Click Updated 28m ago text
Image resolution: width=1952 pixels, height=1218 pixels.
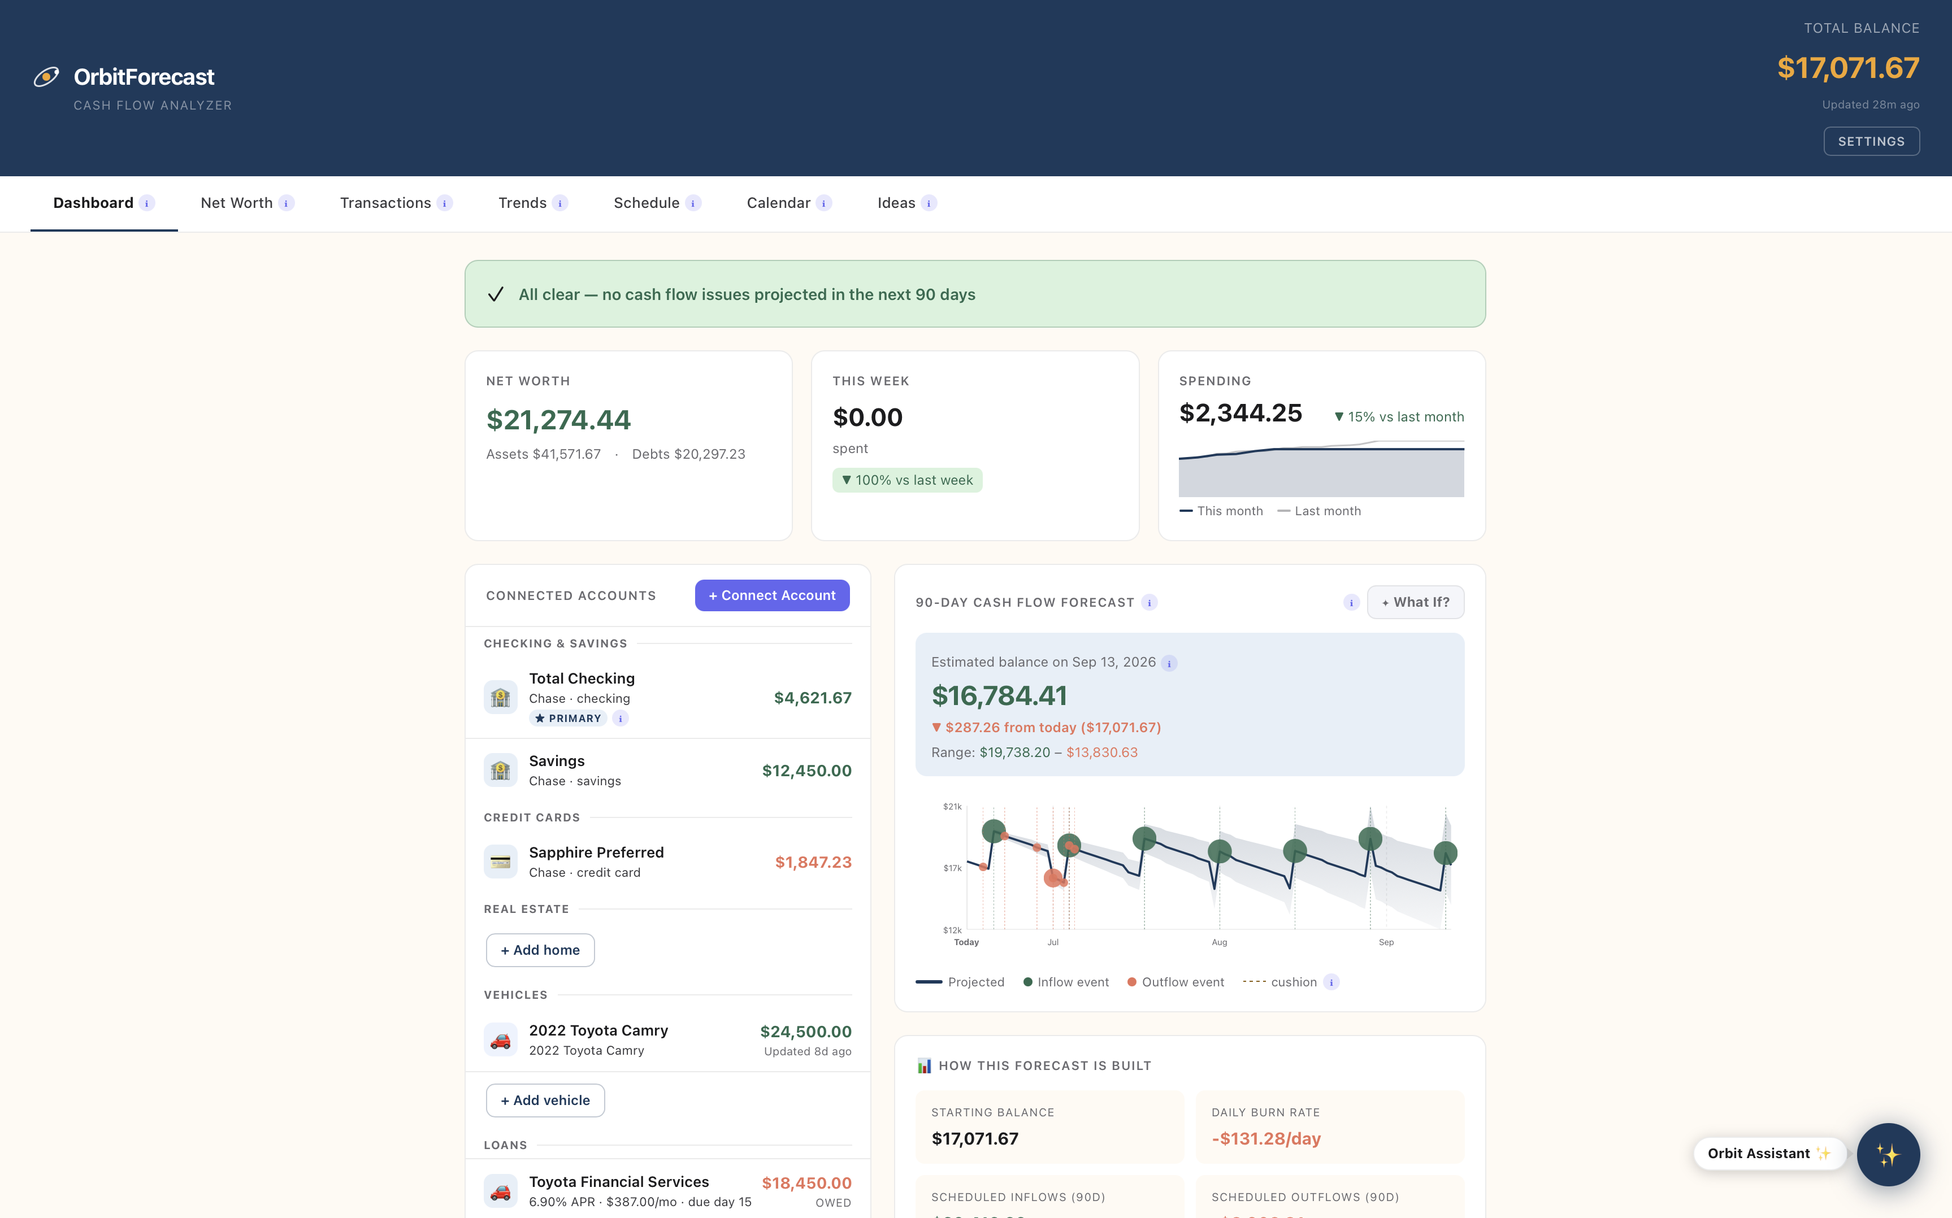[x=1871, y=105]
